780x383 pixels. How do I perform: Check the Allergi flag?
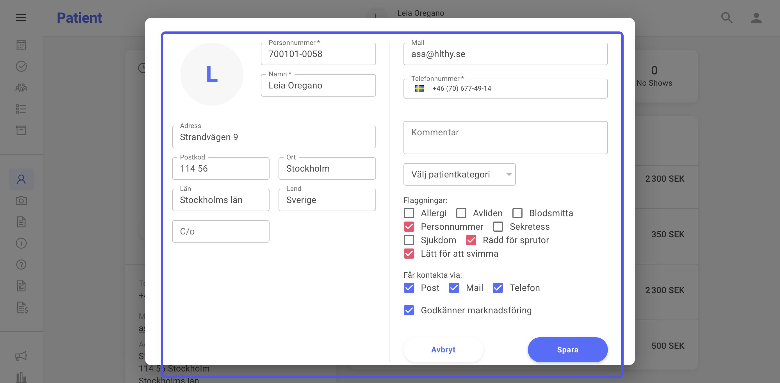(x=409, y=213)
